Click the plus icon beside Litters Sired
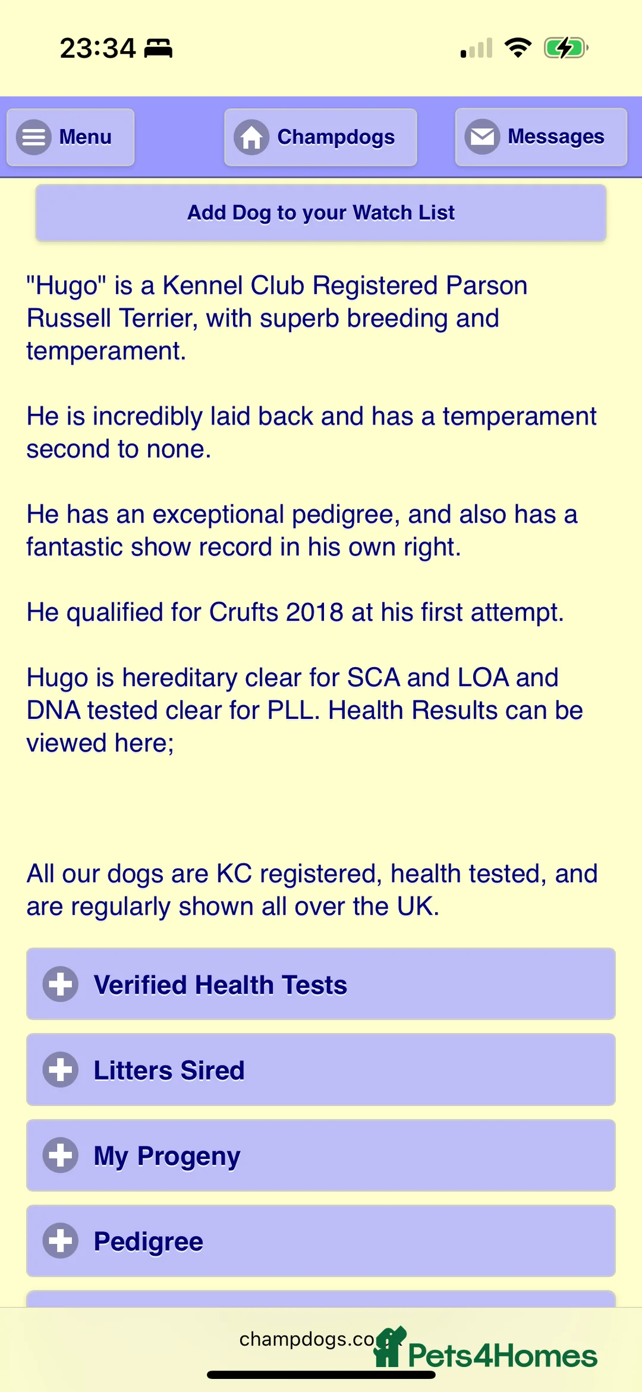 [61, 1070]
